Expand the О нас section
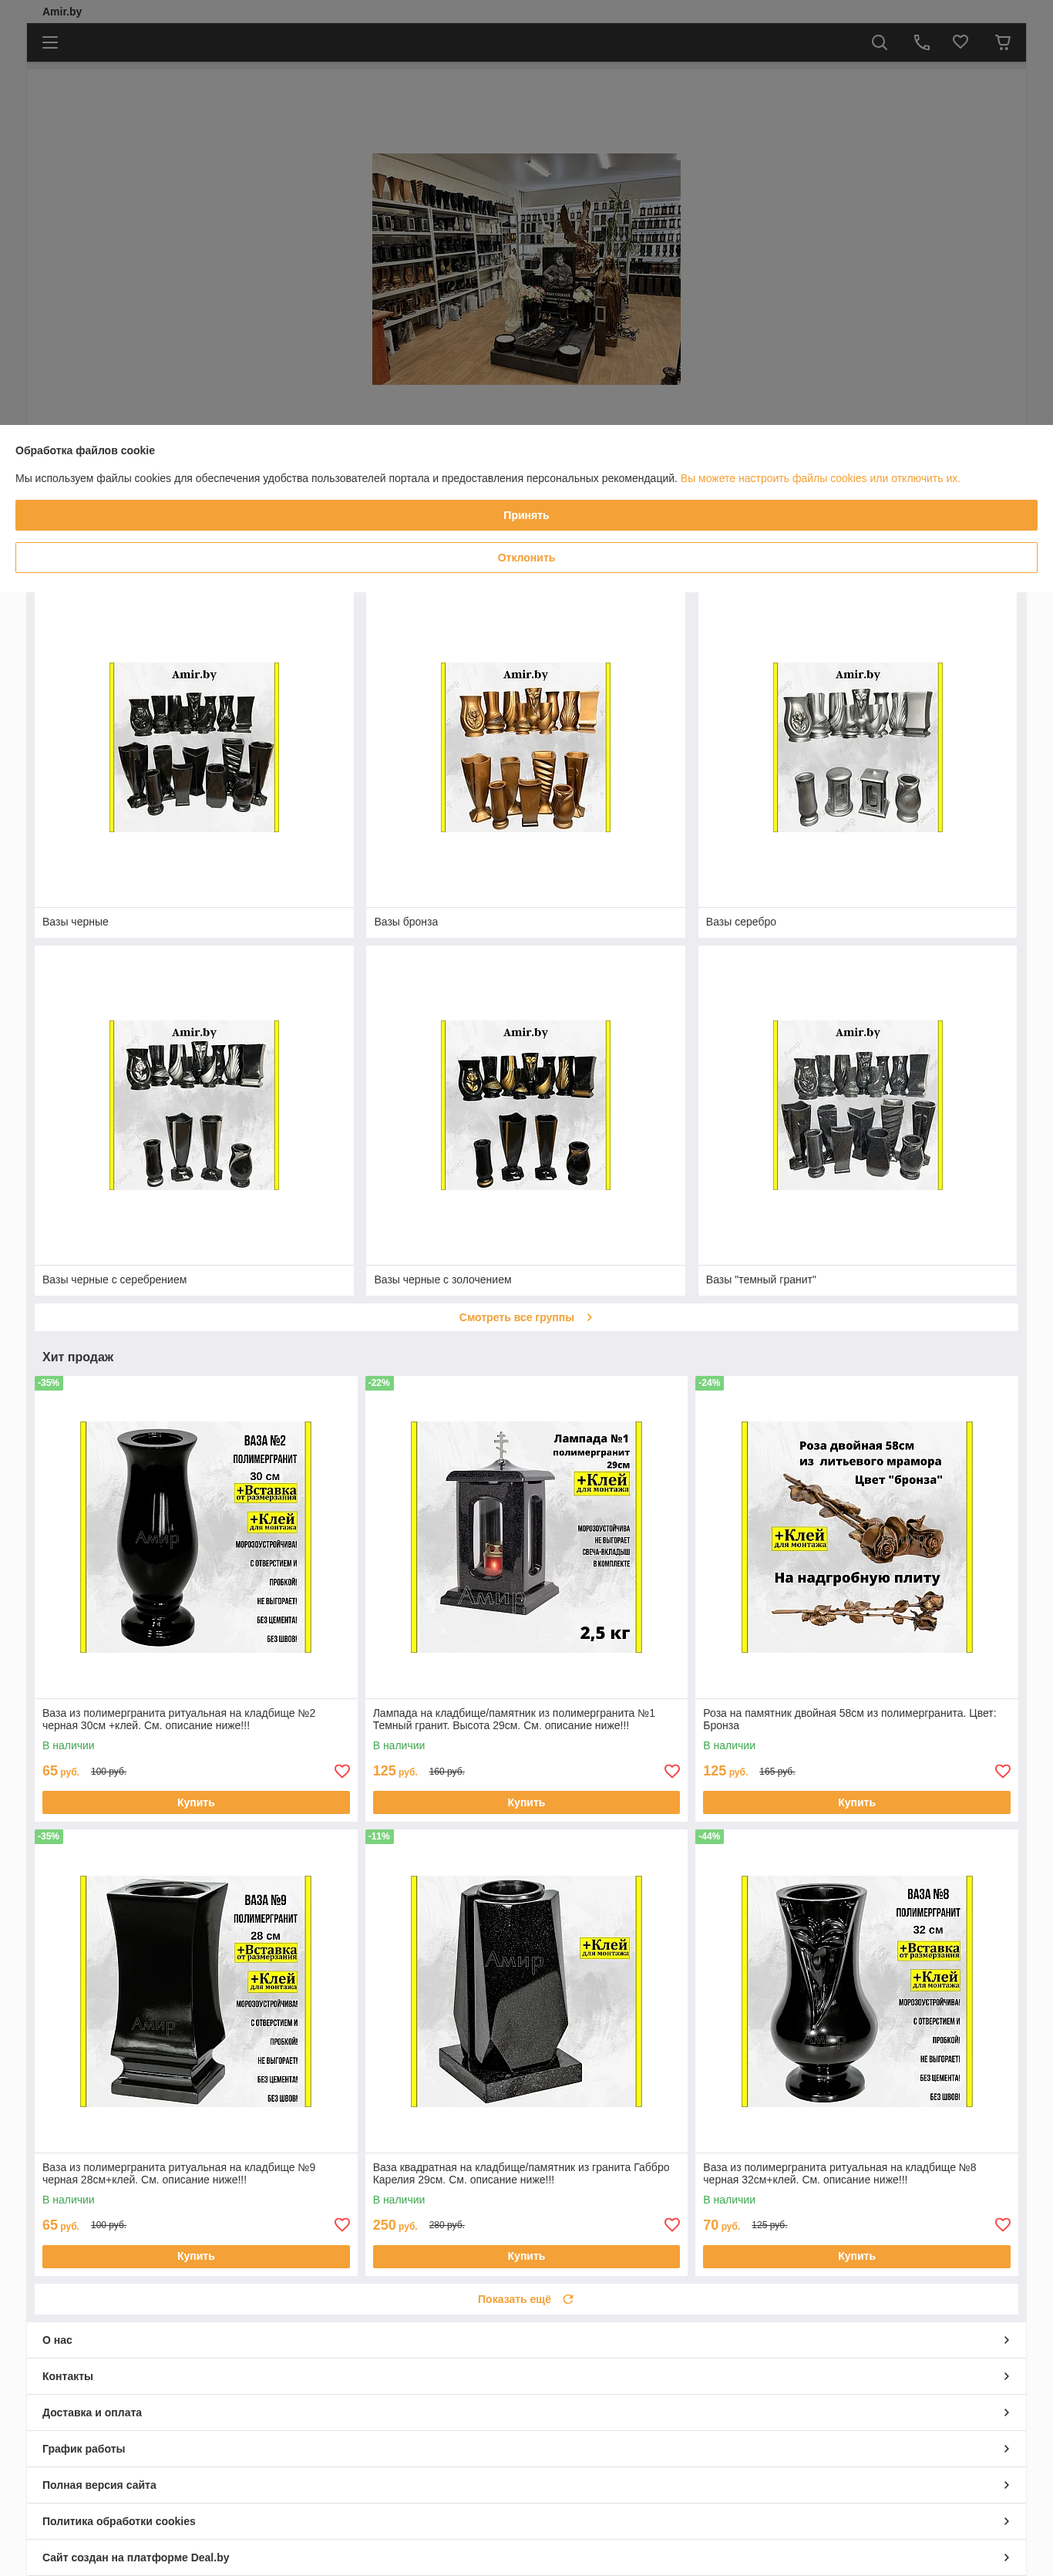The height and width of the screenshot is (2576, 1053). pos(526,2340)
